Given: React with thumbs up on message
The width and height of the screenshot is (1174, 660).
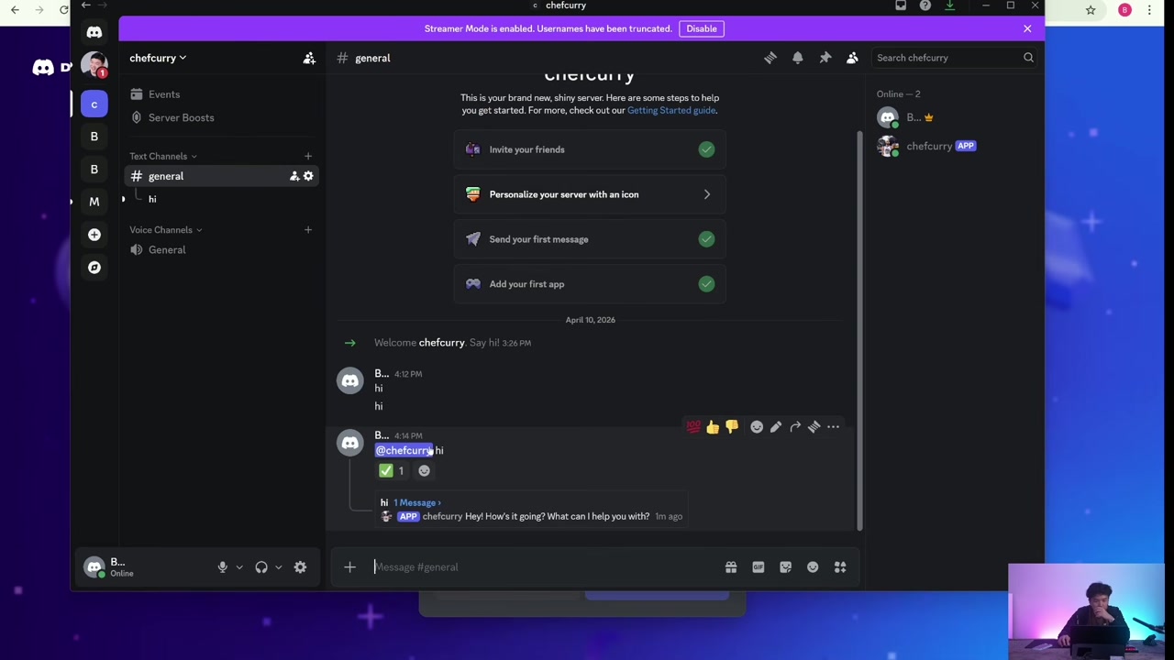Looking at the screenshot, I should pos(713,427).
